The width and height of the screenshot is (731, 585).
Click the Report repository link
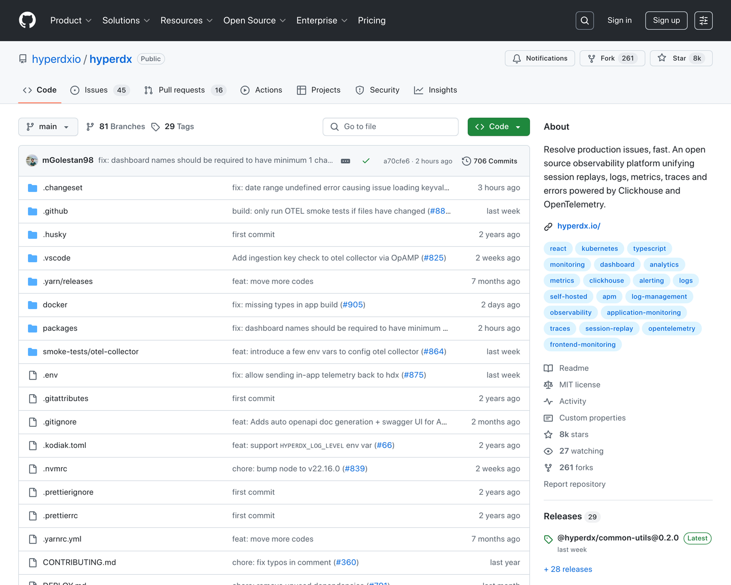click(x=575, y=484)
